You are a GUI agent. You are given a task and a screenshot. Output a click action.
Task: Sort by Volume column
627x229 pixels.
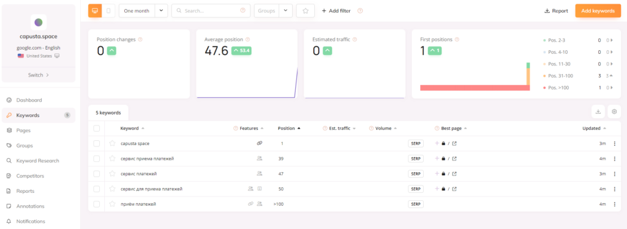pyautogui.click(x=386, y=129)
